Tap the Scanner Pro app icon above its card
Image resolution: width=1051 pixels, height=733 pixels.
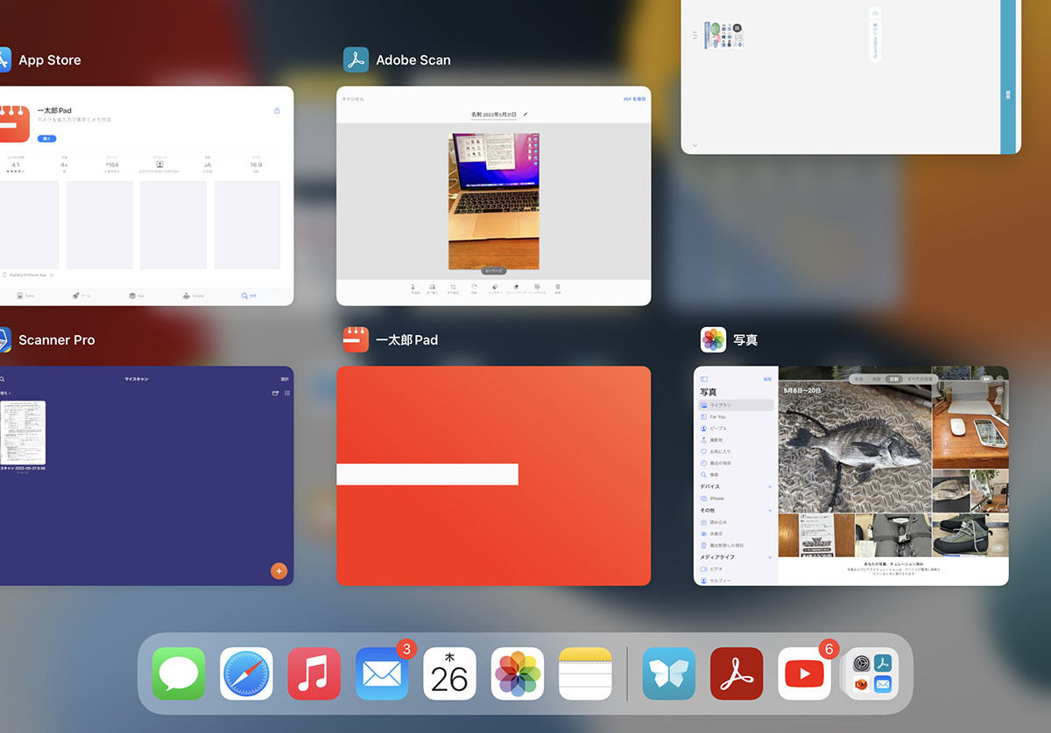pyautogui.click(x=4, y=339)
